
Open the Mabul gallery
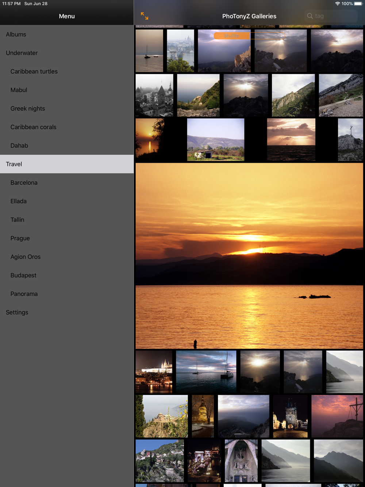[x=67, y=90]
